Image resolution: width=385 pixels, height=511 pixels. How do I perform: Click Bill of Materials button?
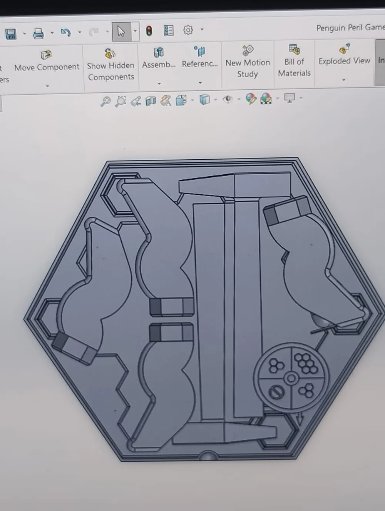pyautogui.click(x=294, y=61)
